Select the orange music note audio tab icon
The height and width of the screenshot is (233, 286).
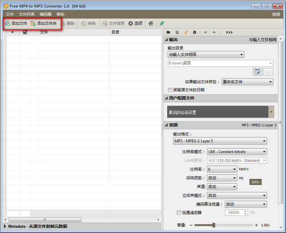186,32
